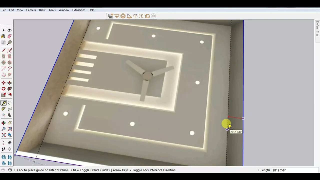Select the Rotate tool
Screen dimensions: 320x180
3,89
